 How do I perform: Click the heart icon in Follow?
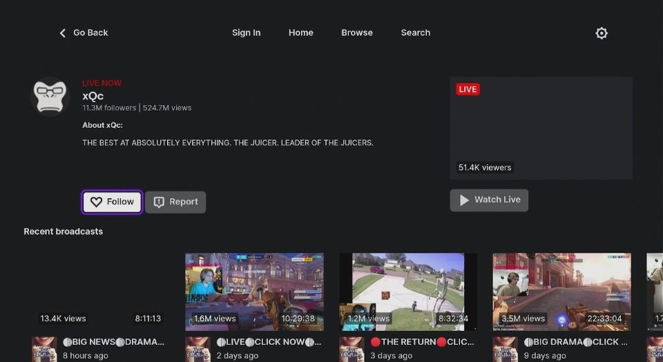[96, 202]
